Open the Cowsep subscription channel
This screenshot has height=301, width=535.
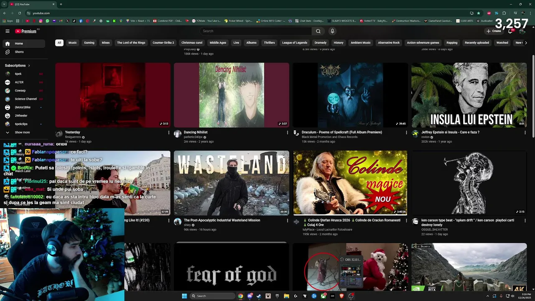[24, 90]
